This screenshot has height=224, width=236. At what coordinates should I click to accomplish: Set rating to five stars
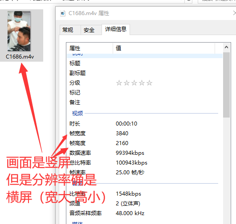tap(150, 83)
